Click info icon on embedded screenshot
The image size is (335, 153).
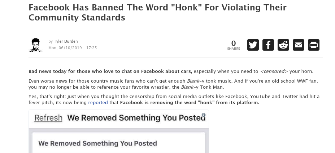(203, 115)
